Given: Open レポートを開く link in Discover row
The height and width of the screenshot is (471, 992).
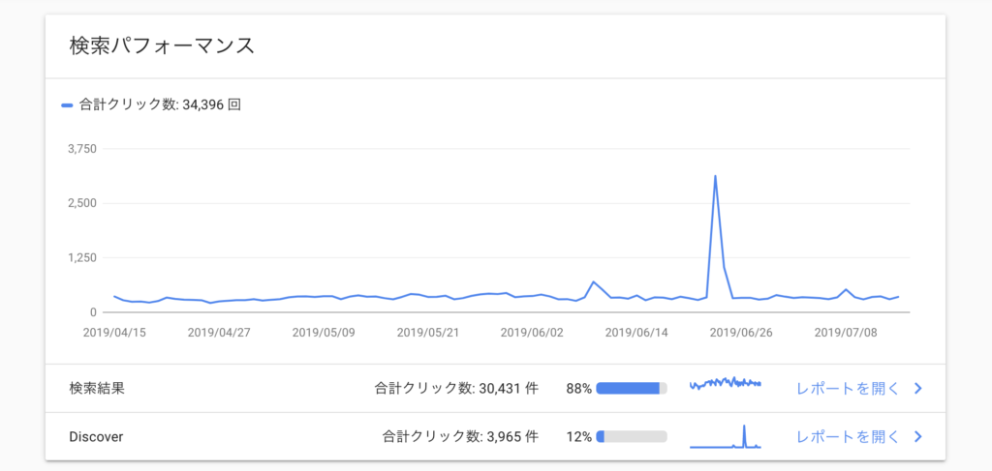Looking at the screenshot, I should tap(848, 436).
